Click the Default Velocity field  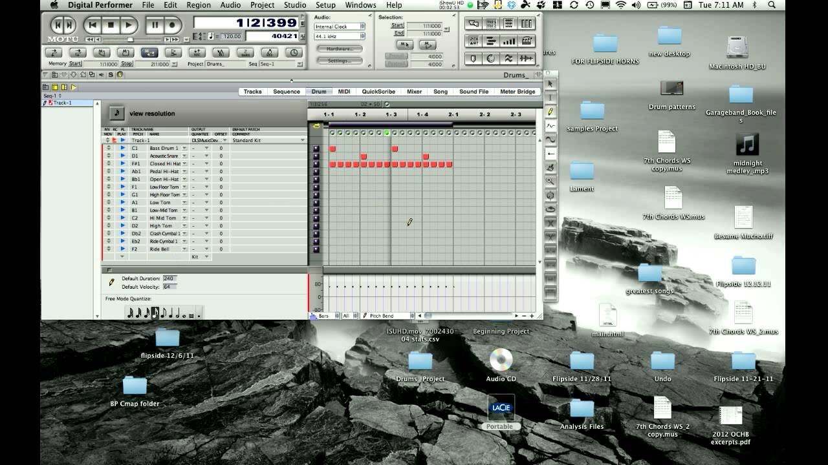170,287
